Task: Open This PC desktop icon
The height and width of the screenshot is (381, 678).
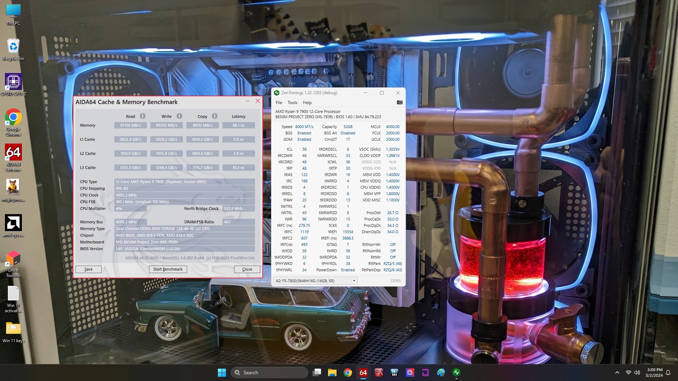Action: tap(13, 14)
